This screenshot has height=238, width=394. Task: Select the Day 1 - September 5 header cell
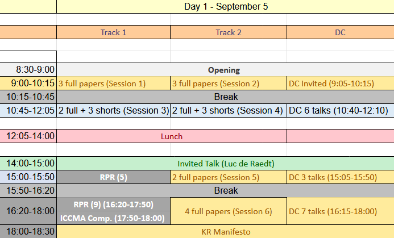[225, 6]
